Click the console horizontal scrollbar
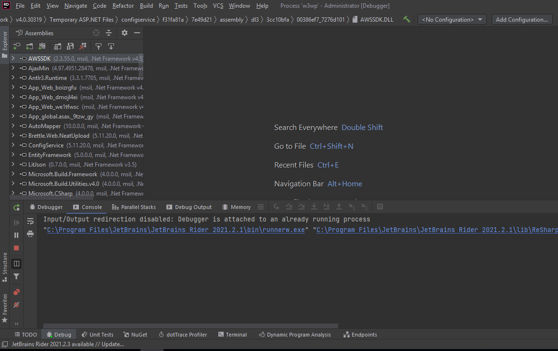The image size is (558, 351). [x=190, y=325]
